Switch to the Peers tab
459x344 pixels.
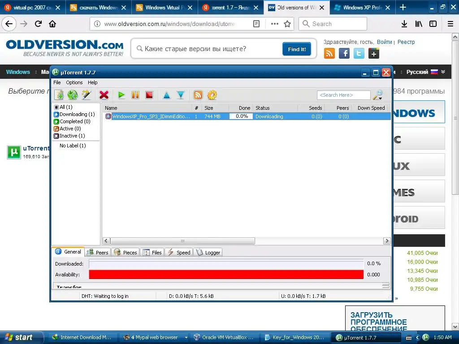[x=98, y=253]
